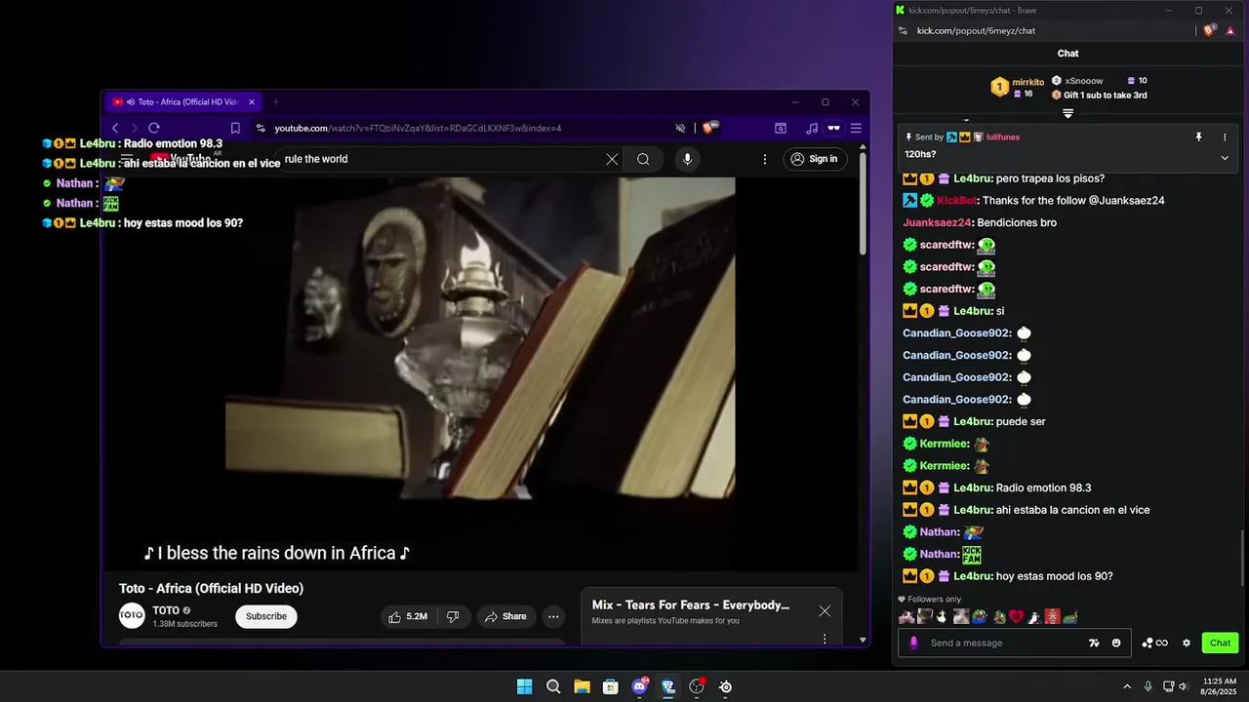Open Discord from the taskbar
1249x702 pixels.
coord(639,686)
